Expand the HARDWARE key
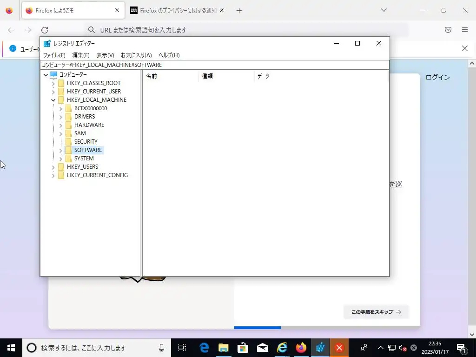 (x=61, y=125)
